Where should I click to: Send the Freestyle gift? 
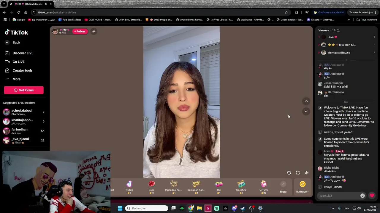click(241, 187)
